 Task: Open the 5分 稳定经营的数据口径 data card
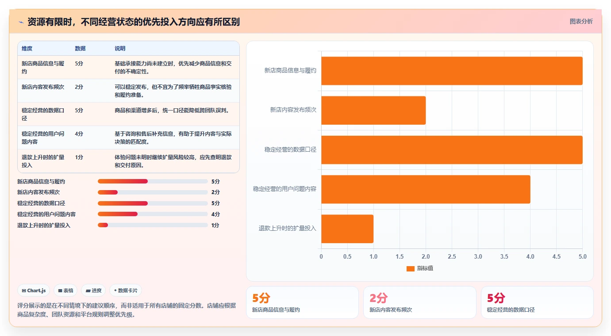tap(537, 302)
